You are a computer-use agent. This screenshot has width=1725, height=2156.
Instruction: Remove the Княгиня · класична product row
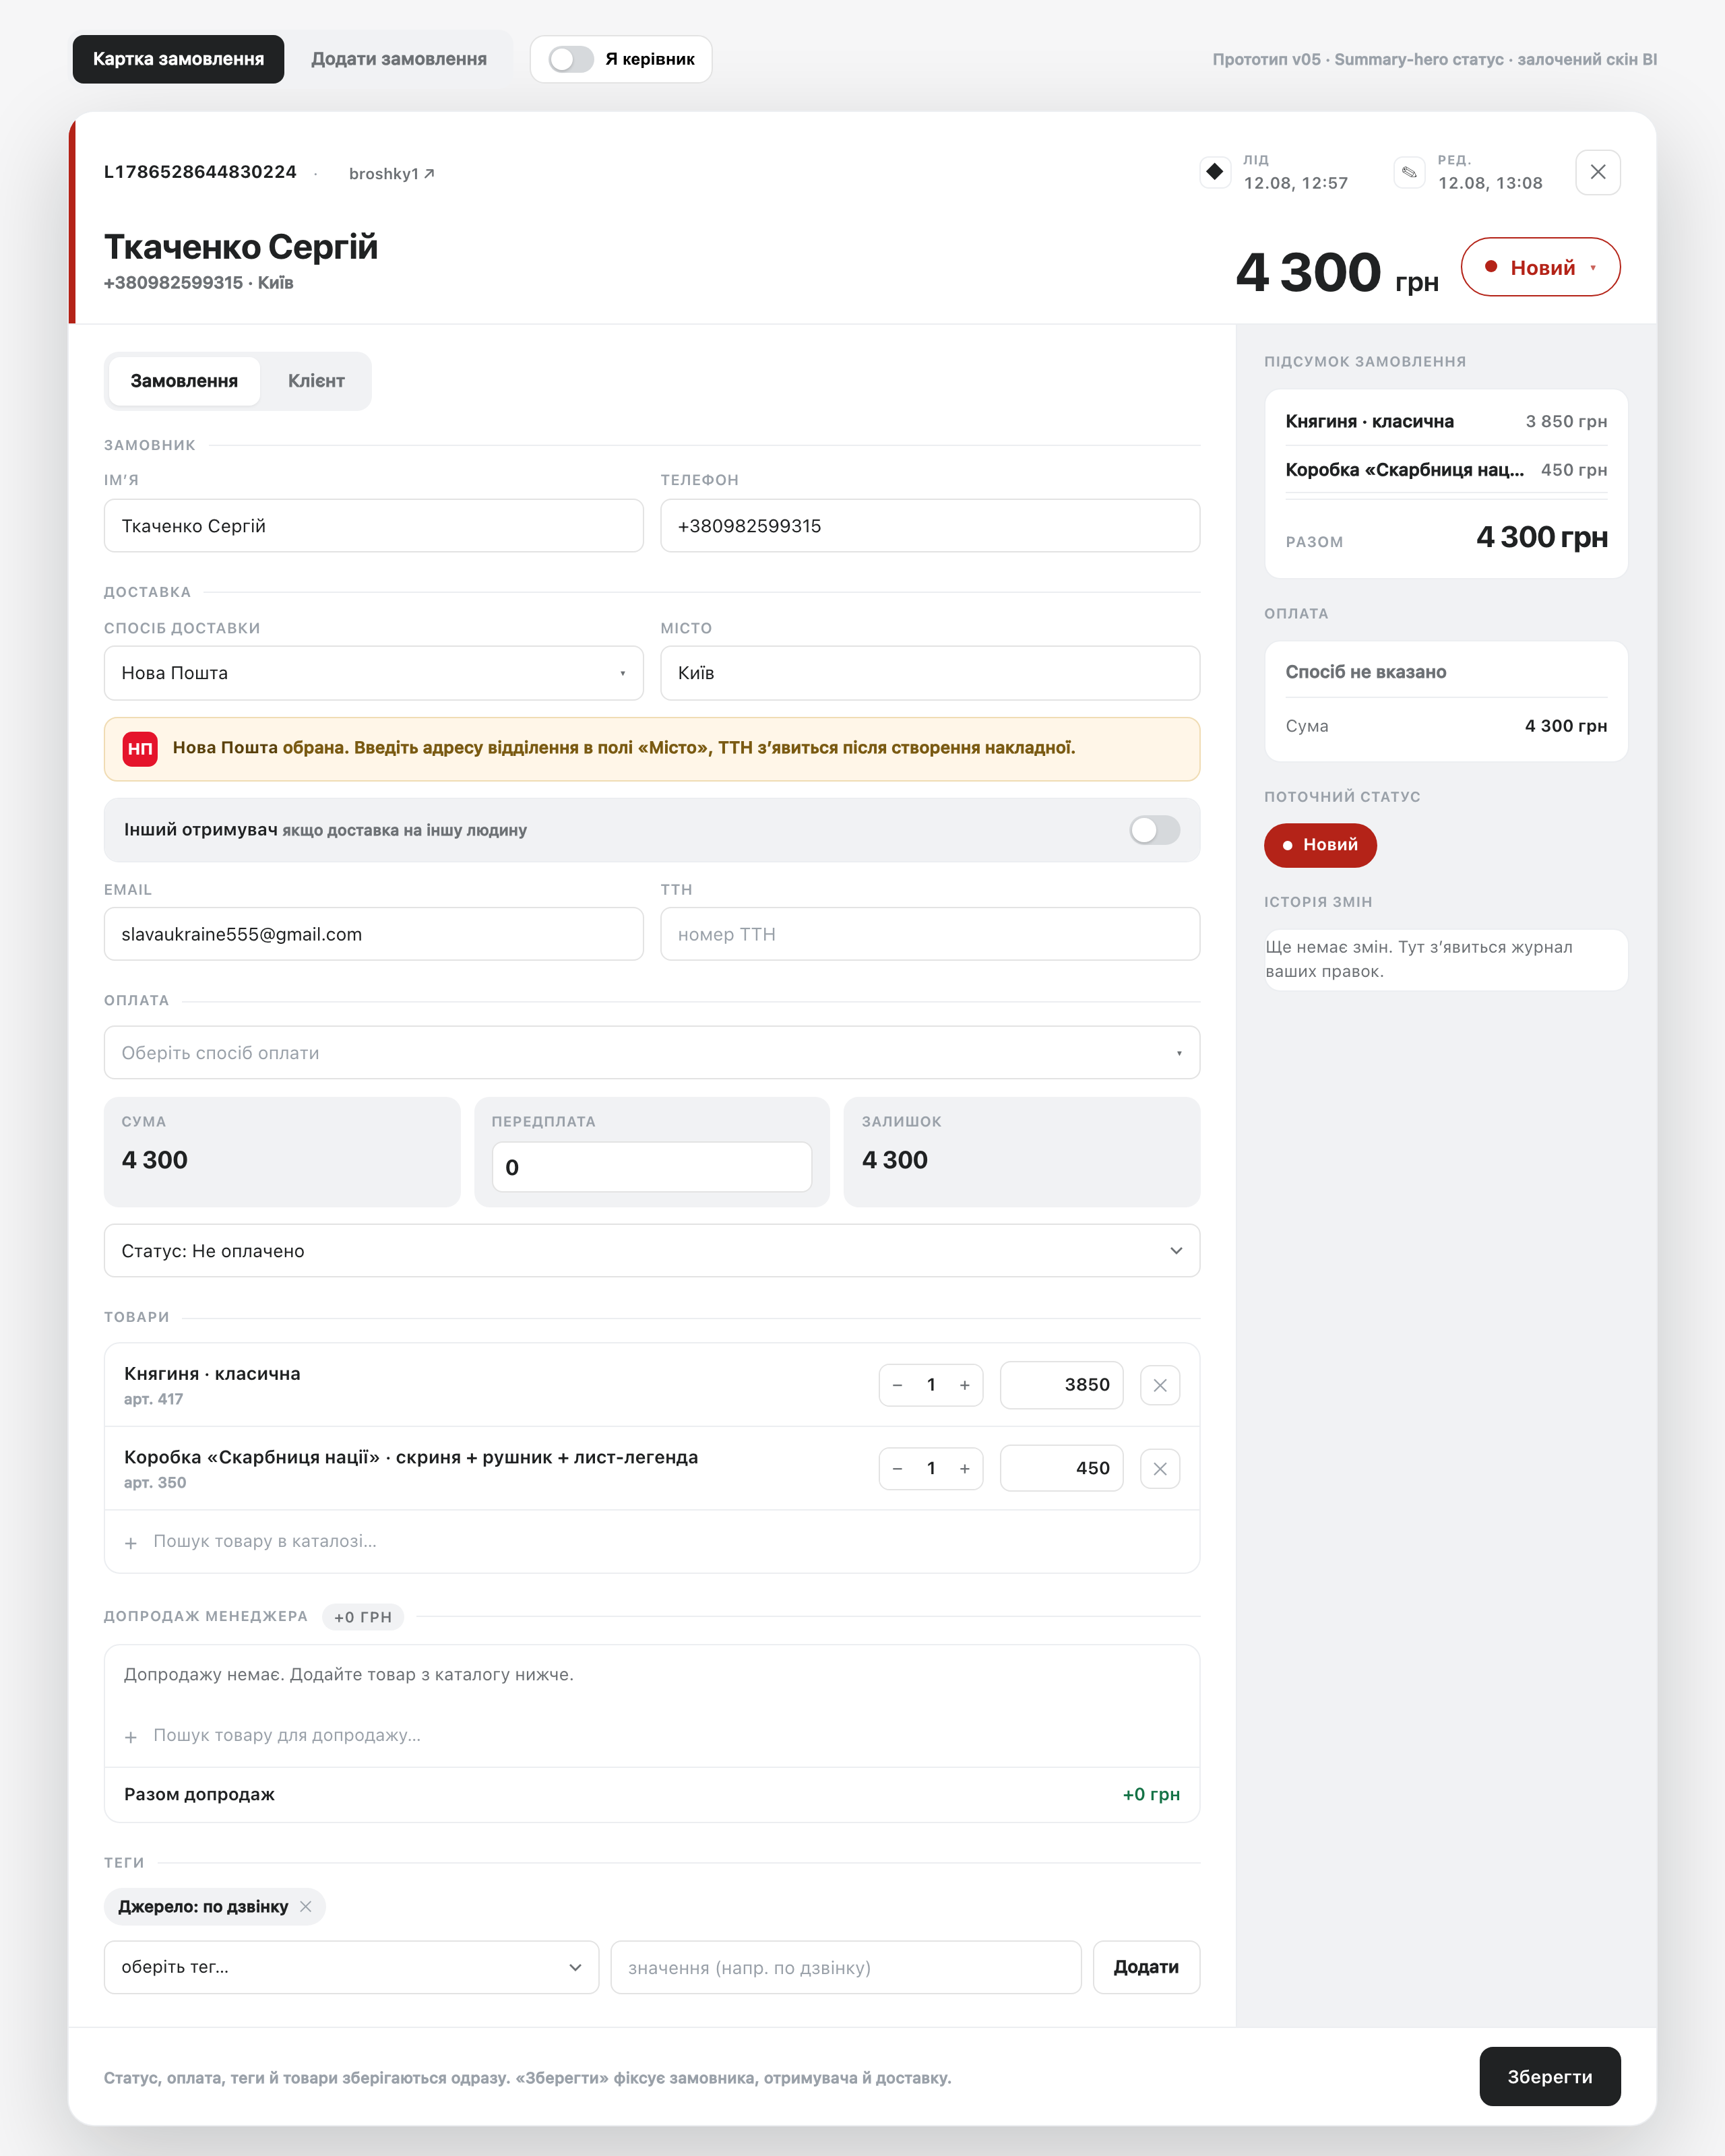pos(1160,1385)
